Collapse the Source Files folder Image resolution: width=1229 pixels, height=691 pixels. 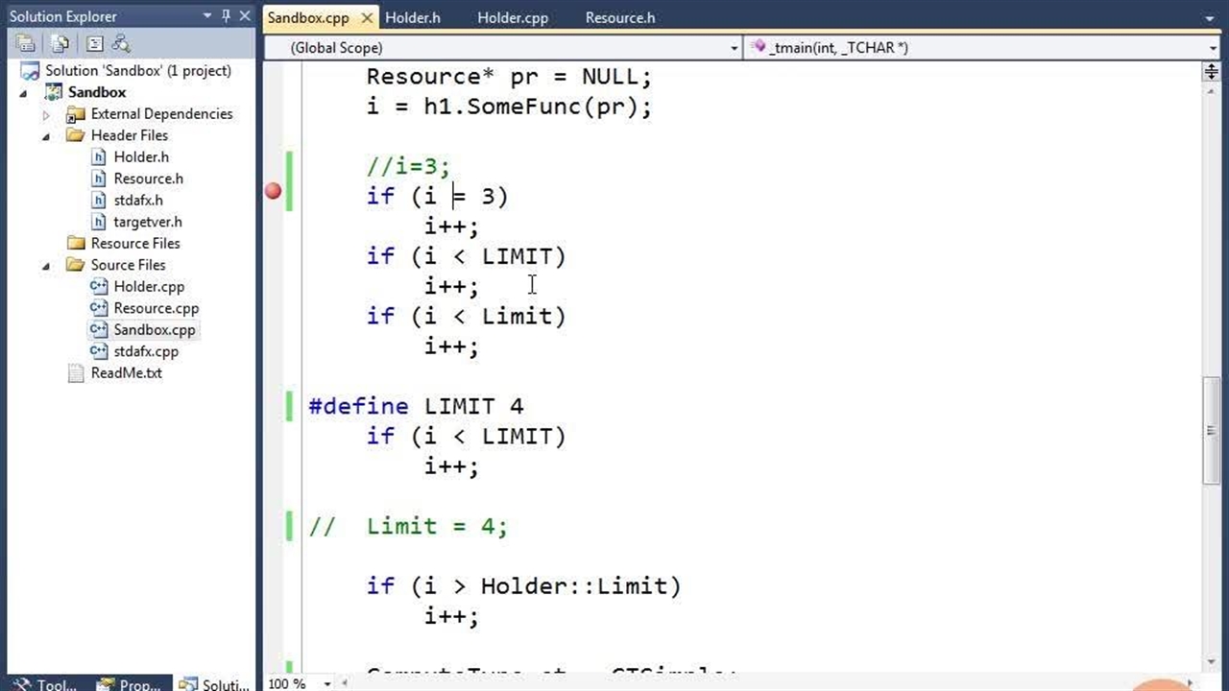pyautogui.click(x=46, y=266)
